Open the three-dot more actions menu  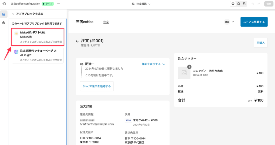click(x=59, y=4)
